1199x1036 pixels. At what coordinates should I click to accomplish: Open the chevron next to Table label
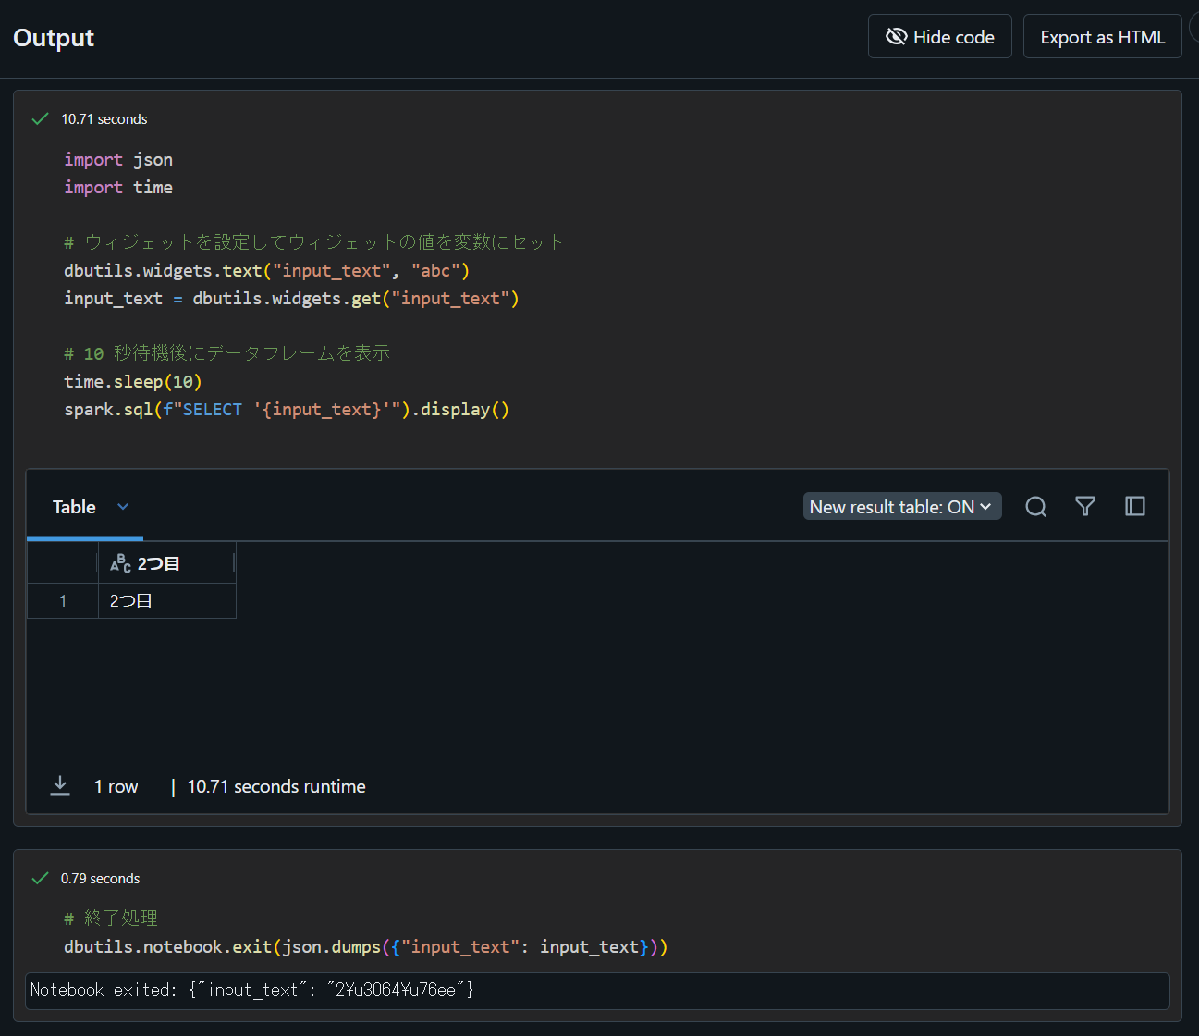123,507
